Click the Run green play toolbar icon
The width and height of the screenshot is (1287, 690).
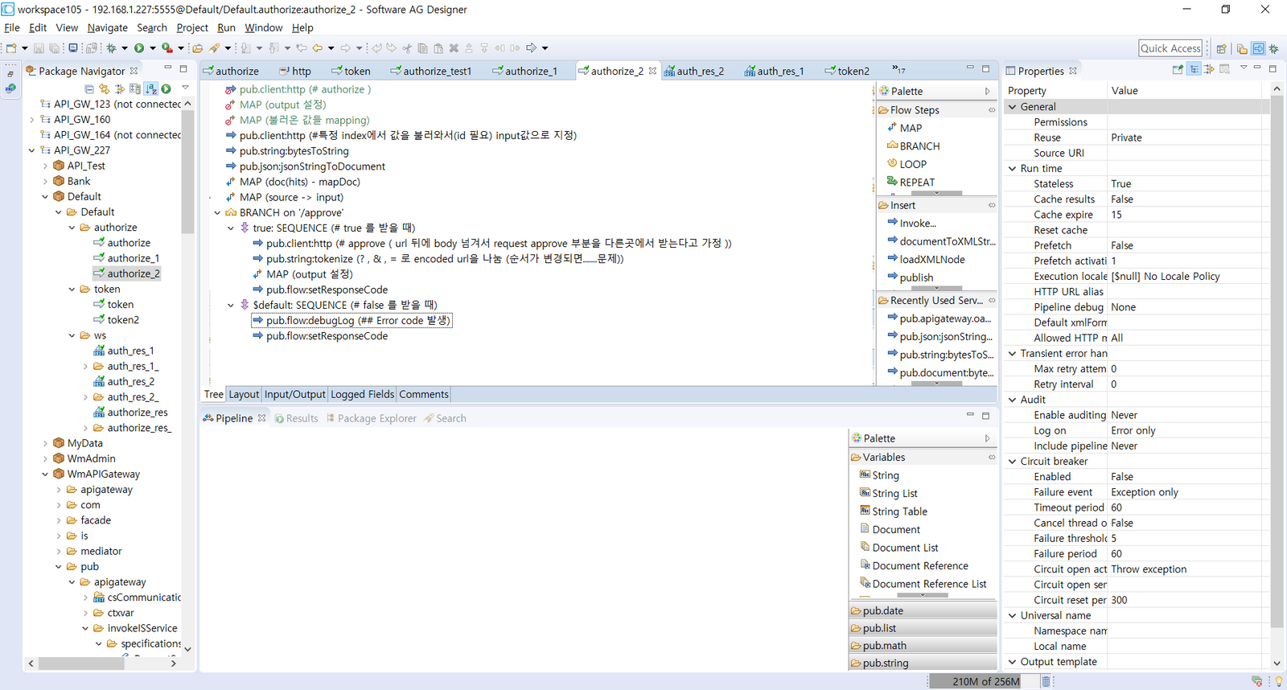139,48
